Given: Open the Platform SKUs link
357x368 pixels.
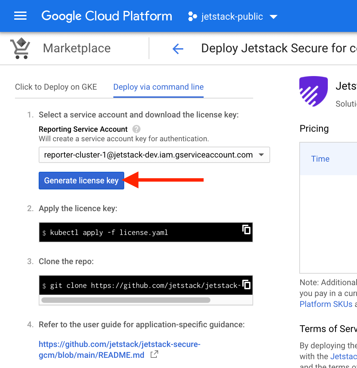Looking at the screenshot, I should coord(326,304).
